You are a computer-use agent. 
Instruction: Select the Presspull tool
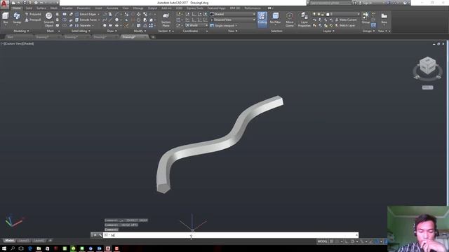click(33, 20)
